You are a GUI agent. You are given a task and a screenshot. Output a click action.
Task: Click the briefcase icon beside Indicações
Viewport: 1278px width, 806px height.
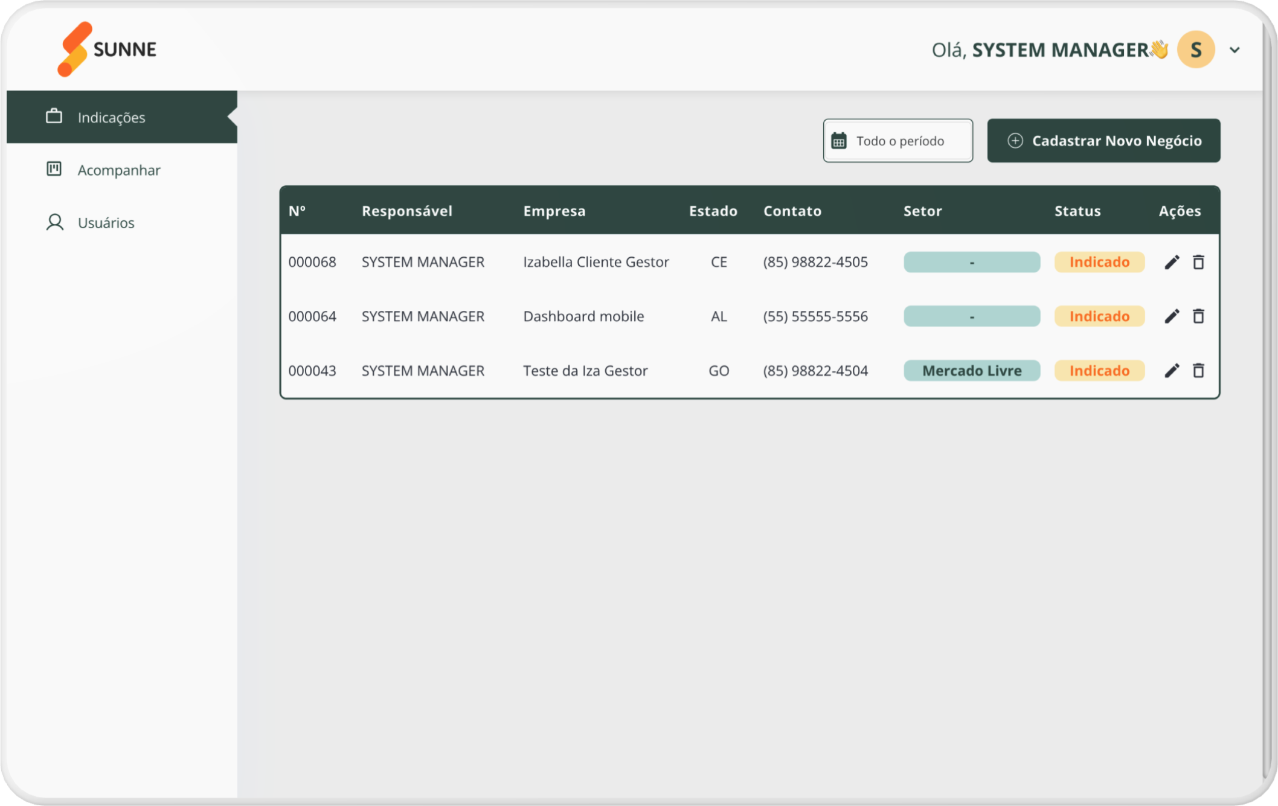tap(54, 116)
